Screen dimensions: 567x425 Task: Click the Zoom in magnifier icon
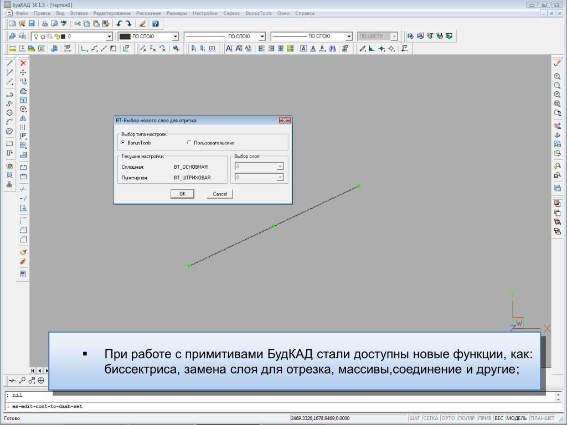(557, 76)
